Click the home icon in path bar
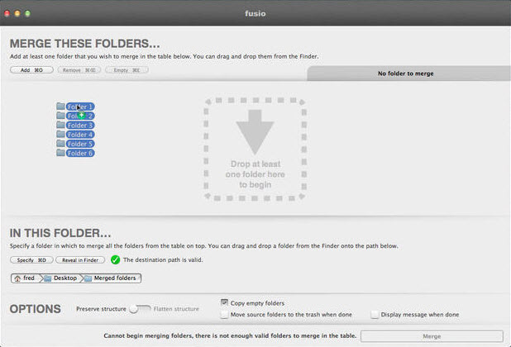Viewport: 511px width, 347px height. (x=17, y=278)
